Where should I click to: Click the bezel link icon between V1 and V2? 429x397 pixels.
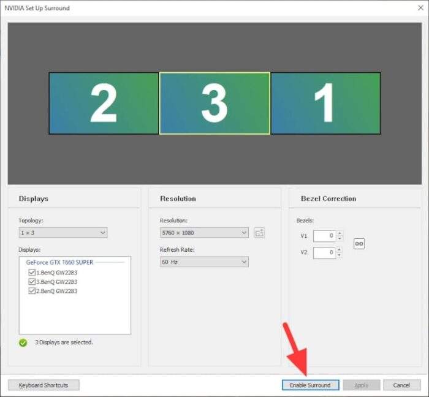tap(359, 244)
